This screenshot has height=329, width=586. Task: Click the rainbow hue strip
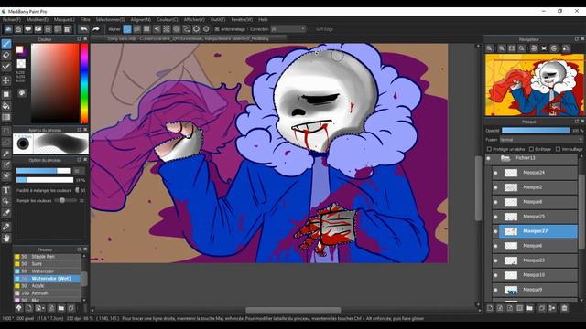(84, 83)
